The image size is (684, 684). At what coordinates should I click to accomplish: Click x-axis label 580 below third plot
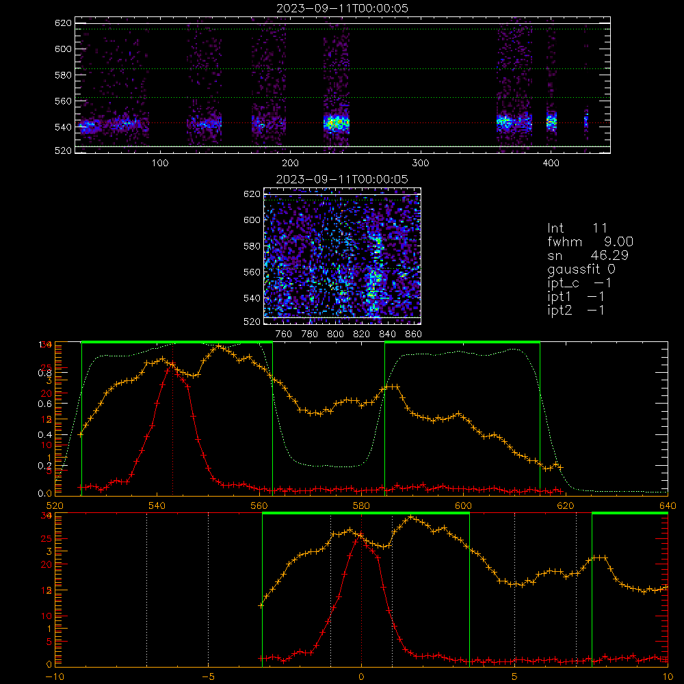click(361, 506)
